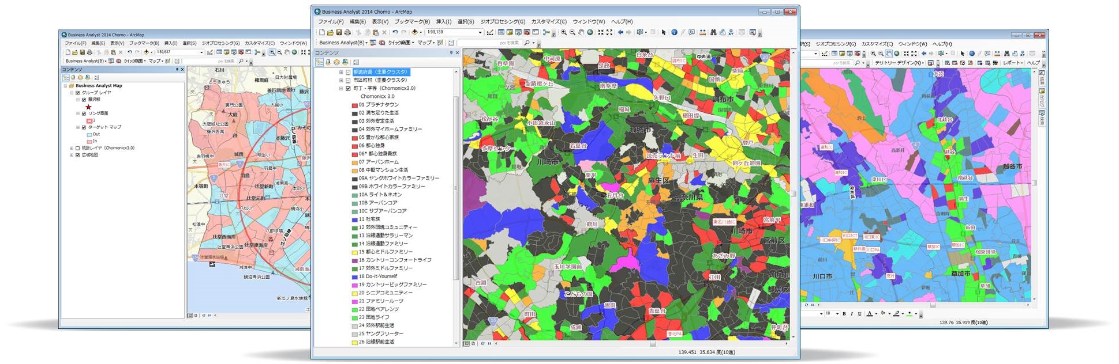
Task: Select the black arrow Select Elements tool in center window
Action: coord(664,32)
